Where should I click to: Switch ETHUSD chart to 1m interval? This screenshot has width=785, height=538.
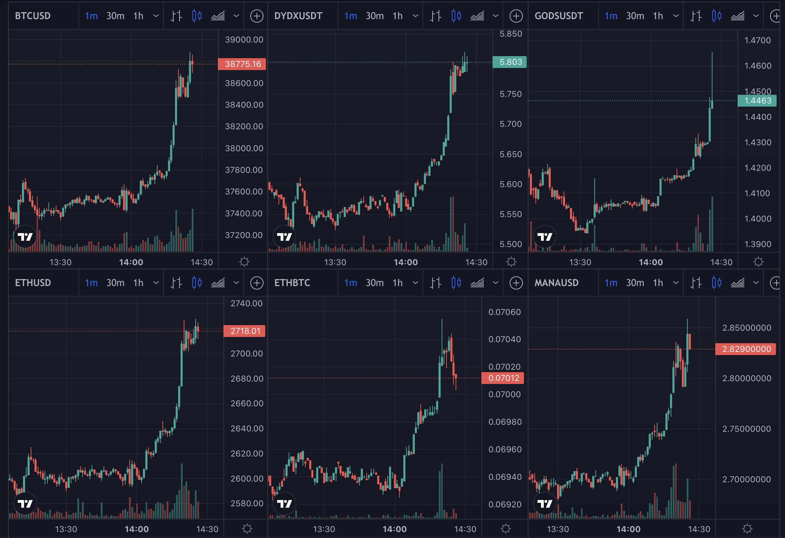tap(91, 283)
